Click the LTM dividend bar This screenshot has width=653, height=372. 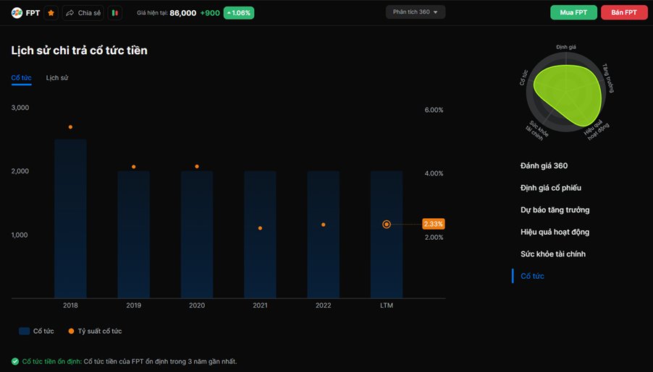click(x=387, y=235)
